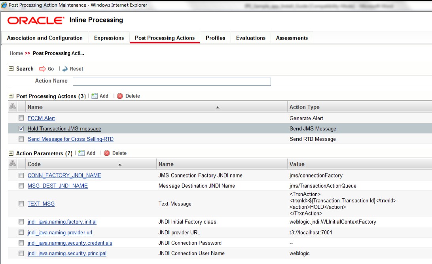
Task: Check Send Message for Cross Selling-RTD checkbox
Action: point(21,139)
